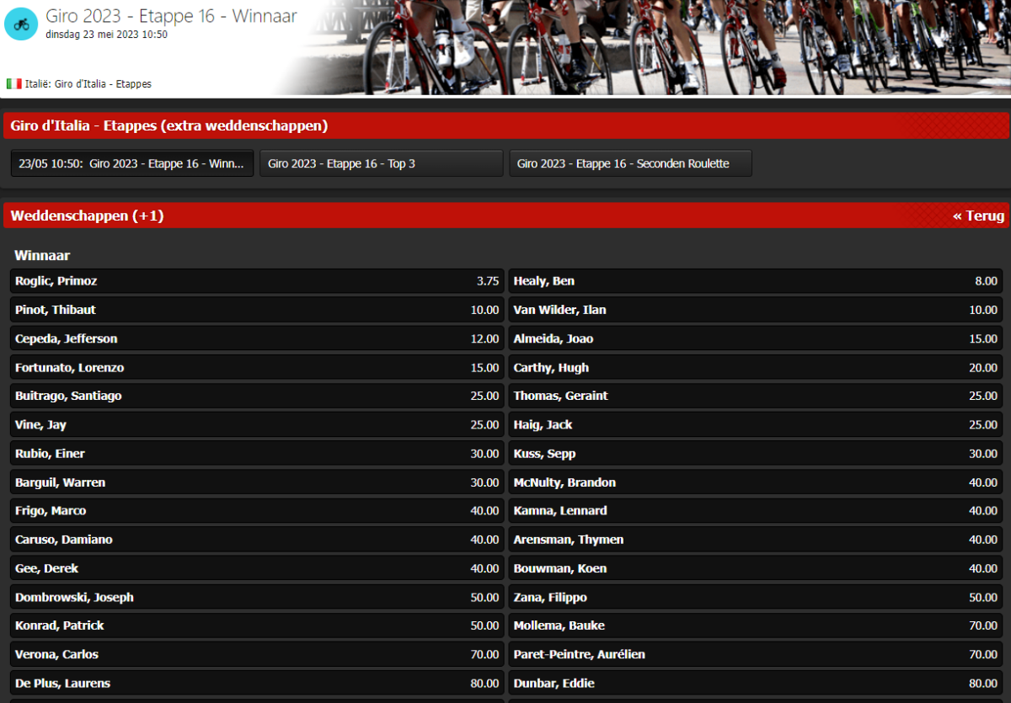
Task: Bet on Thomas, Geraint at 25.00
Action: (x=755, y=396)
